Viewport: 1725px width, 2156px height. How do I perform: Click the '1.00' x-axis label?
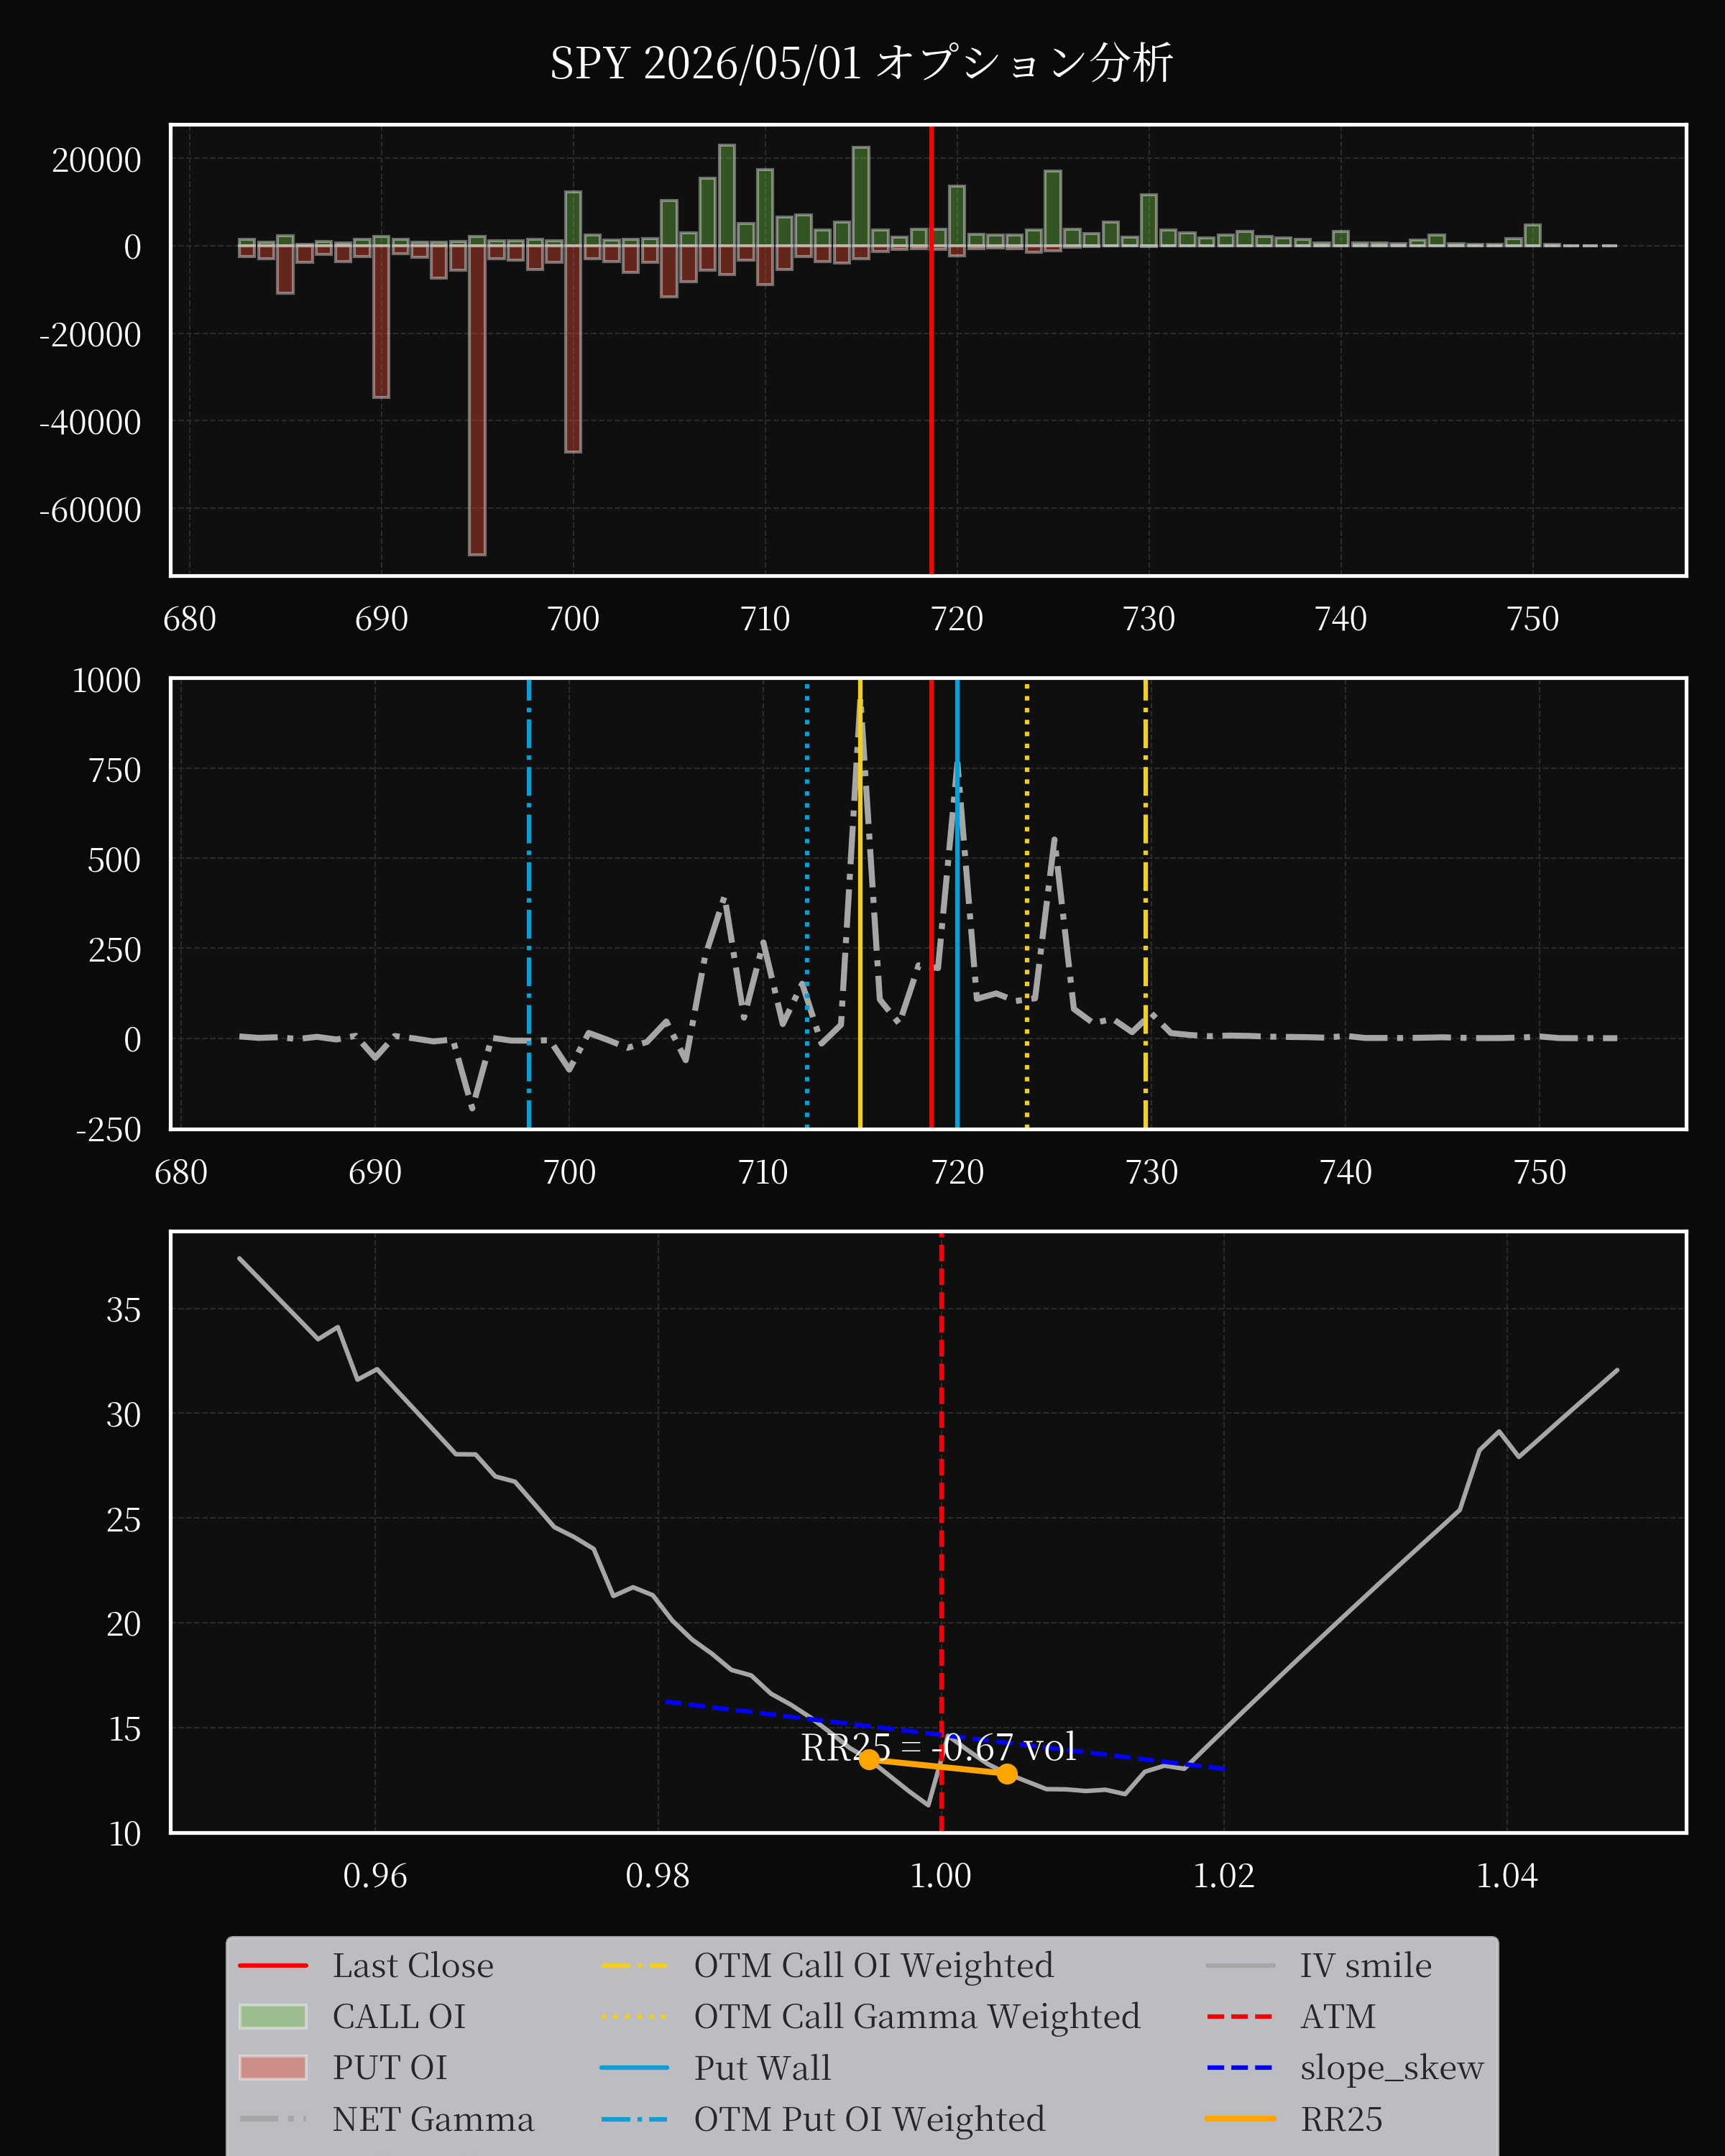click(941, 1876)
